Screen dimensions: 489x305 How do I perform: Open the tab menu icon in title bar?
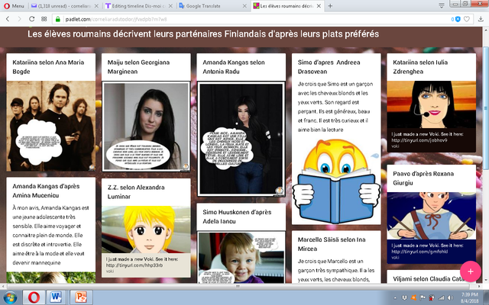point(442,5)
